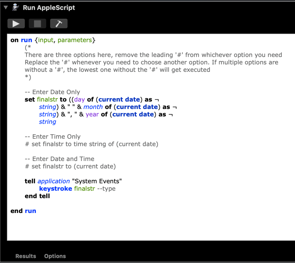Screen dimensions: 295x263
Task: Switch to the Results tab
Action: [x=25, y=256]
